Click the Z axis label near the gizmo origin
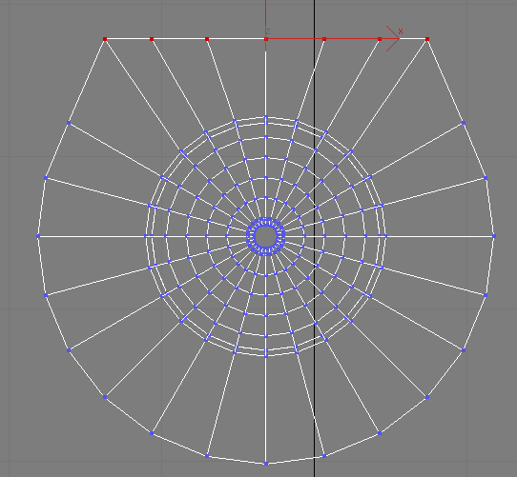 point(268,31)
